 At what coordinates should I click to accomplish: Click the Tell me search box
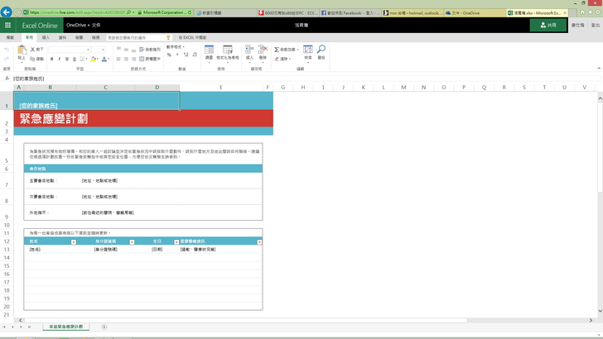tap(137, 38)
